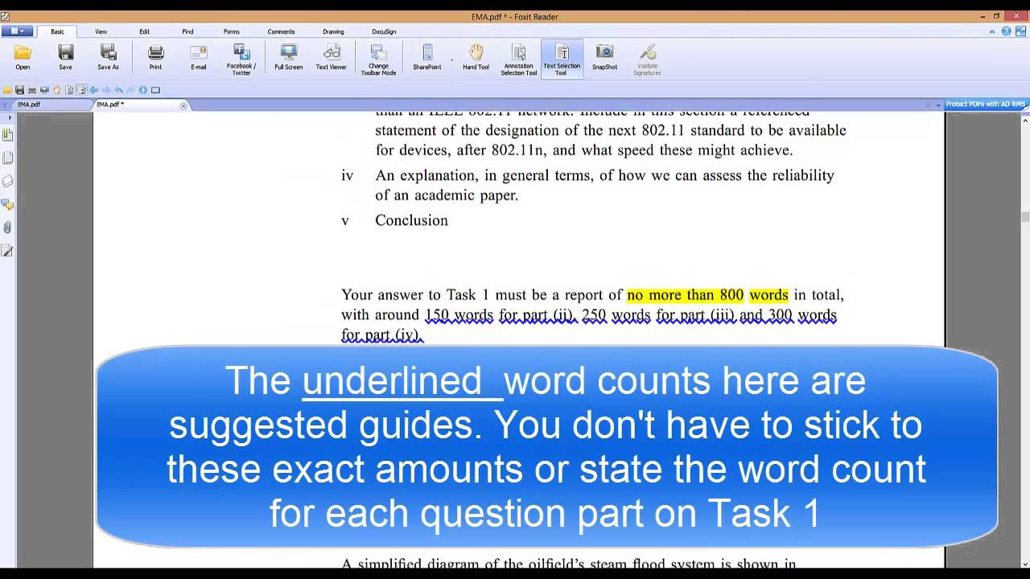Open the application file menu dropdown
This screenshot has width=1030, height=579.
(x=17, y=31)
